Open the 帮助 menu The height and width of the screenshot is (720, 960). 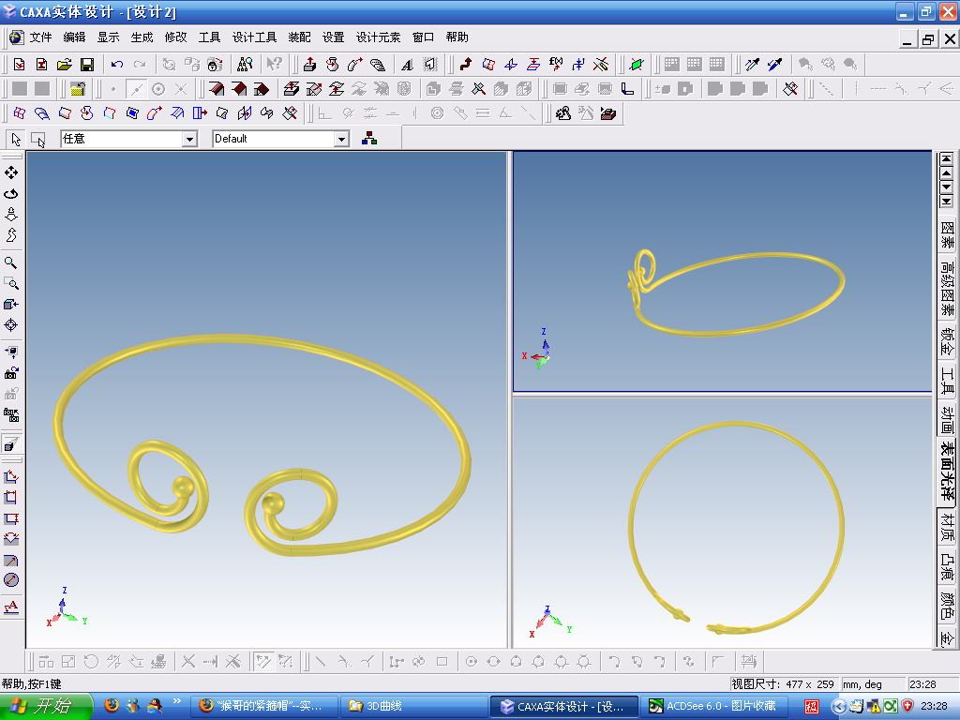pos(457,37)
